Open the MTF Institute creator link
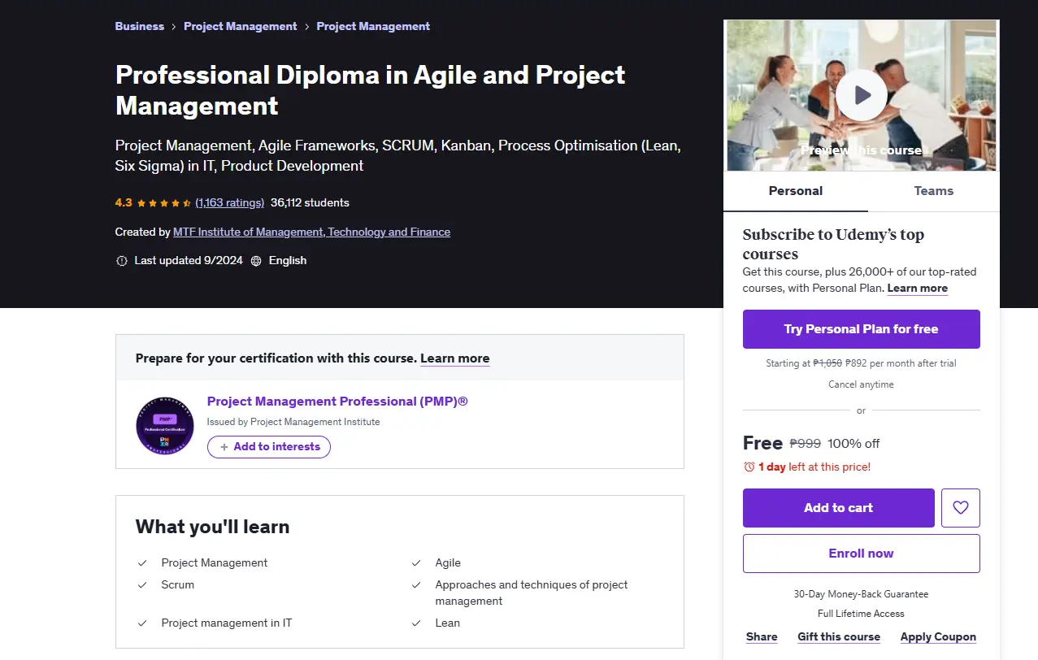The image size is (1038, 660). coord(311,232)
